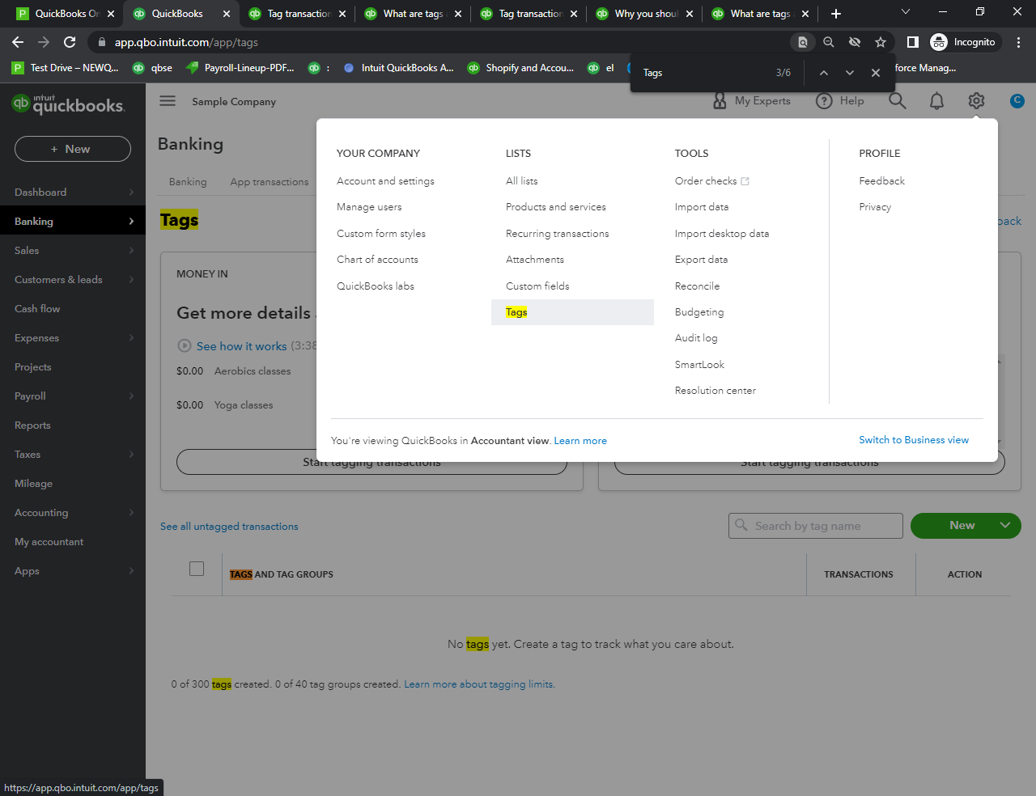Expand the Taxes sidebar chevron
The height and width of the screenshot is (796, 1036).
coord(131,455)
